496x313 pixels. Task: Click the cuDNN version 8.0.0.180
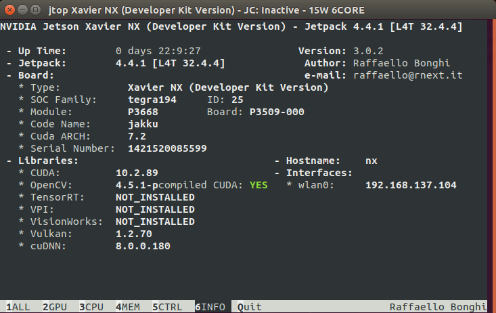tap(143, 246)
